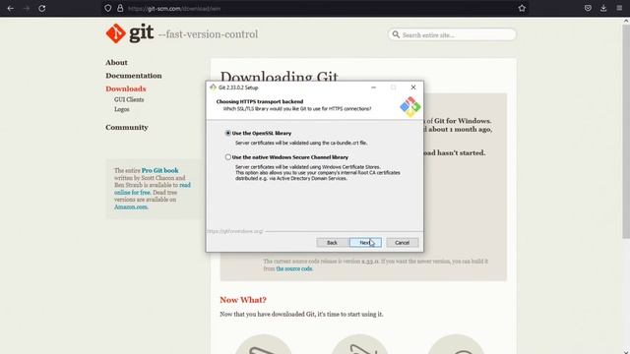The width and height of the screenshot is (630, 354).
Task: Click the browser address bar URL
Action: [174, 9]
